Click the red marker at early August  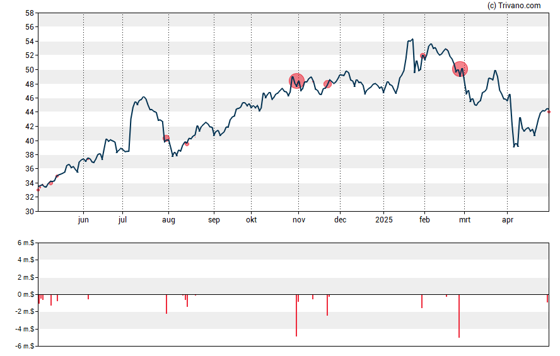[166, 139]
